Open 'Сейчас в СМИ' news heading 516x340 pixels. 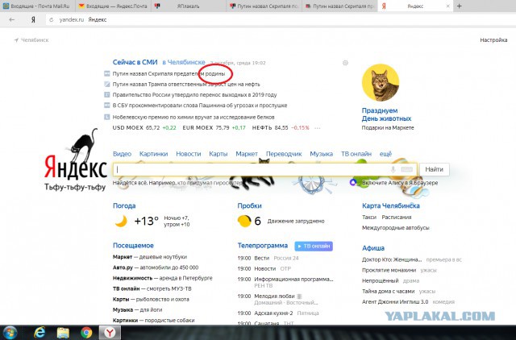click(135, 62)
